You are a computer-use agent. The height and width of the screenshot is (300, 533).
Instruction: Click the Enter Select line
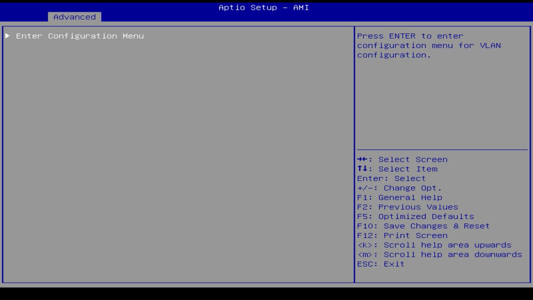pyautogui.click(x=391, y=178)
